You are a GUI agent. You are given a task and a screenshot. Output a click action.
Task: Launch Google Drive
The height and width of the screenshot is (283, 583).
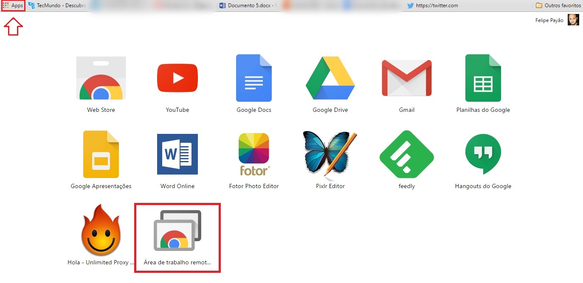tap(330, 78)
